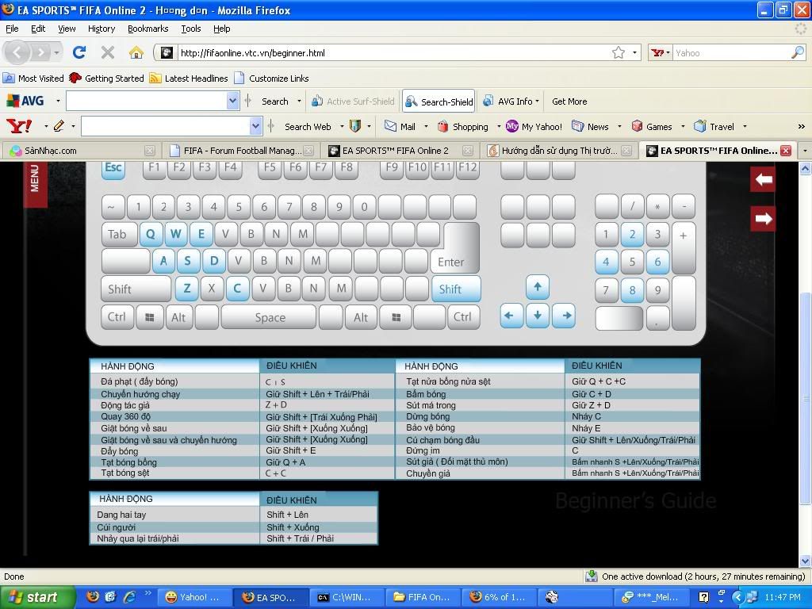Image resolution: width=812 pixels, height=609 pixels.
Task: Click the red MENU side tab
Action: point(35,184)
